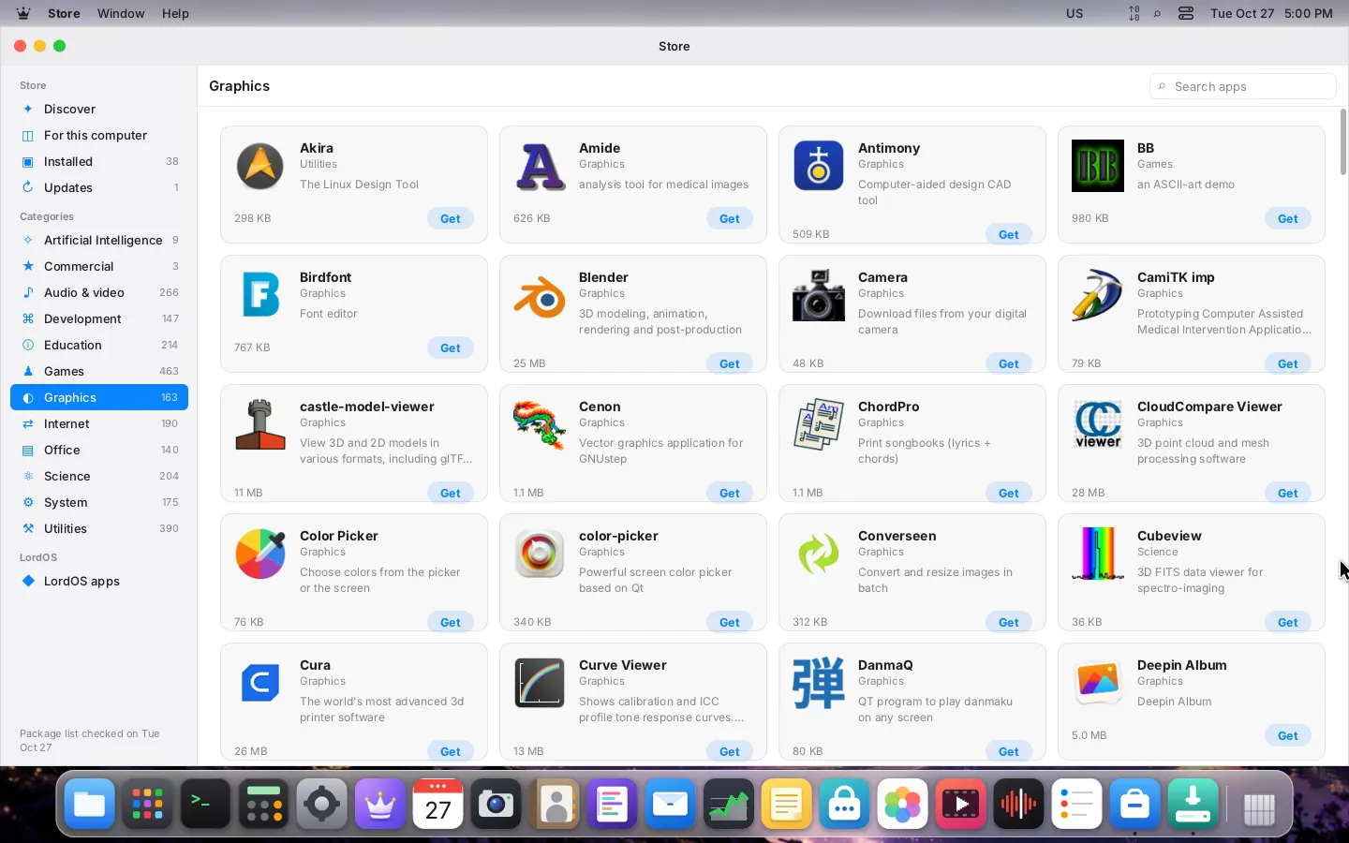Screen dimensions: 1349x843
Task: Select the Audio & video category
Action: [99, 292]
